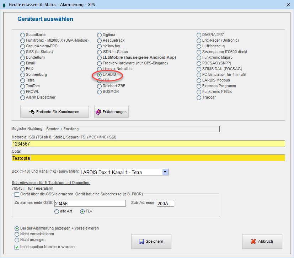Screen dimensions: 294x258
Task: Enable alarming device via GSSI checkbox
Action: (x=17, y=194)
